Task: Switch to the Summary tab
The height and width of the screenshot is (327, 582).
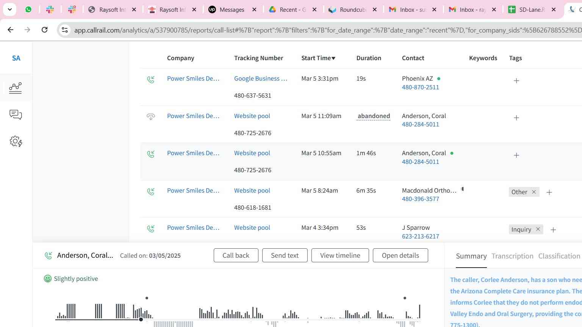Action: click(x=471, y=256)
